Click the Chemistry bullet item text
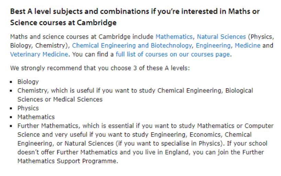 [x=135, y=95]
